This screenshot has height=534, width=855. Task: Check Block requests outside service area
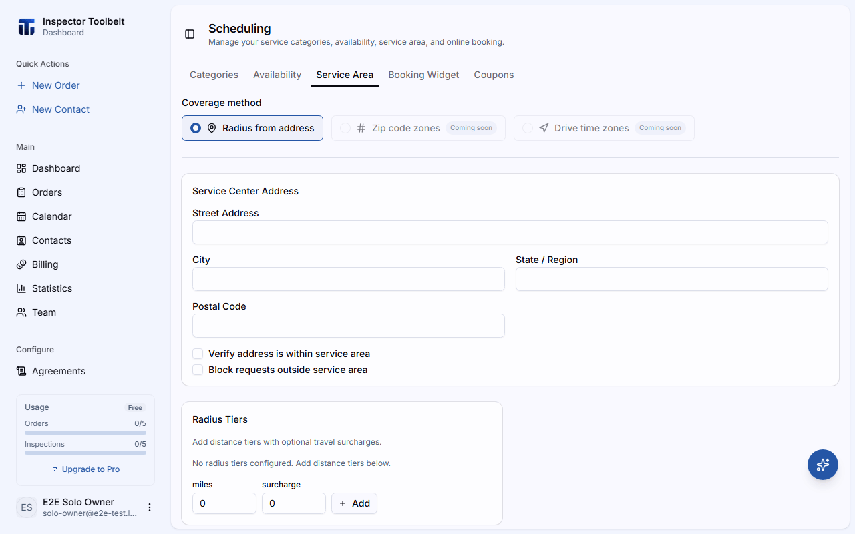[x=198, y=370]
